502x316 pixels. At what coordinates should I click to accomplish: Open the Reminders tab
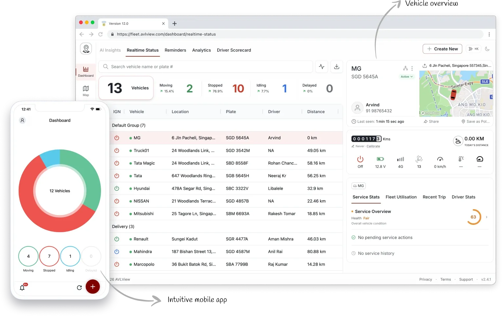(x=175, y=50)
